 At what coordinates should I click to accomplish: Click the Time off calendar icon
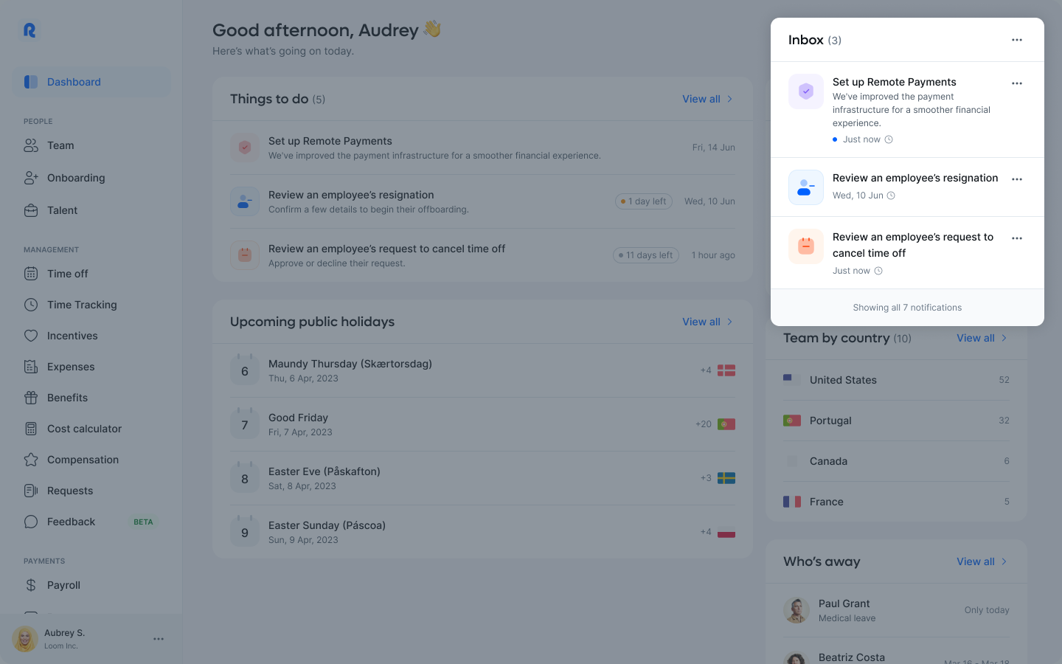click(31, 274)
